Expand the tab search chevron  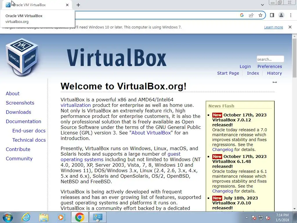pyautogui.click(x=262, y=5)
